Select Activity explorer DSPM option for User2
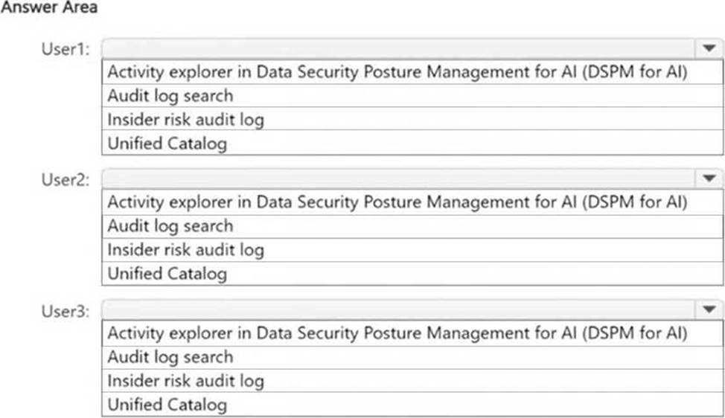Viewport: 725px width, 418px height. (397, 202)
